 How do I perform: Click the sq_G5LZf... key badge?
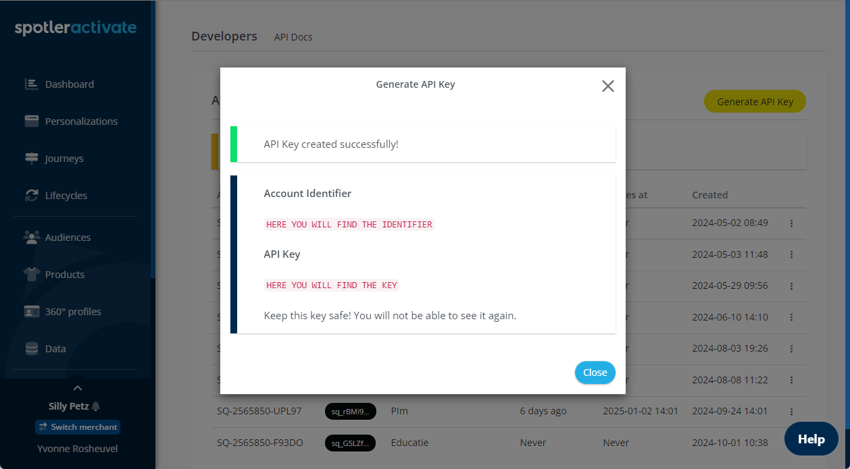tap(350, 443)
